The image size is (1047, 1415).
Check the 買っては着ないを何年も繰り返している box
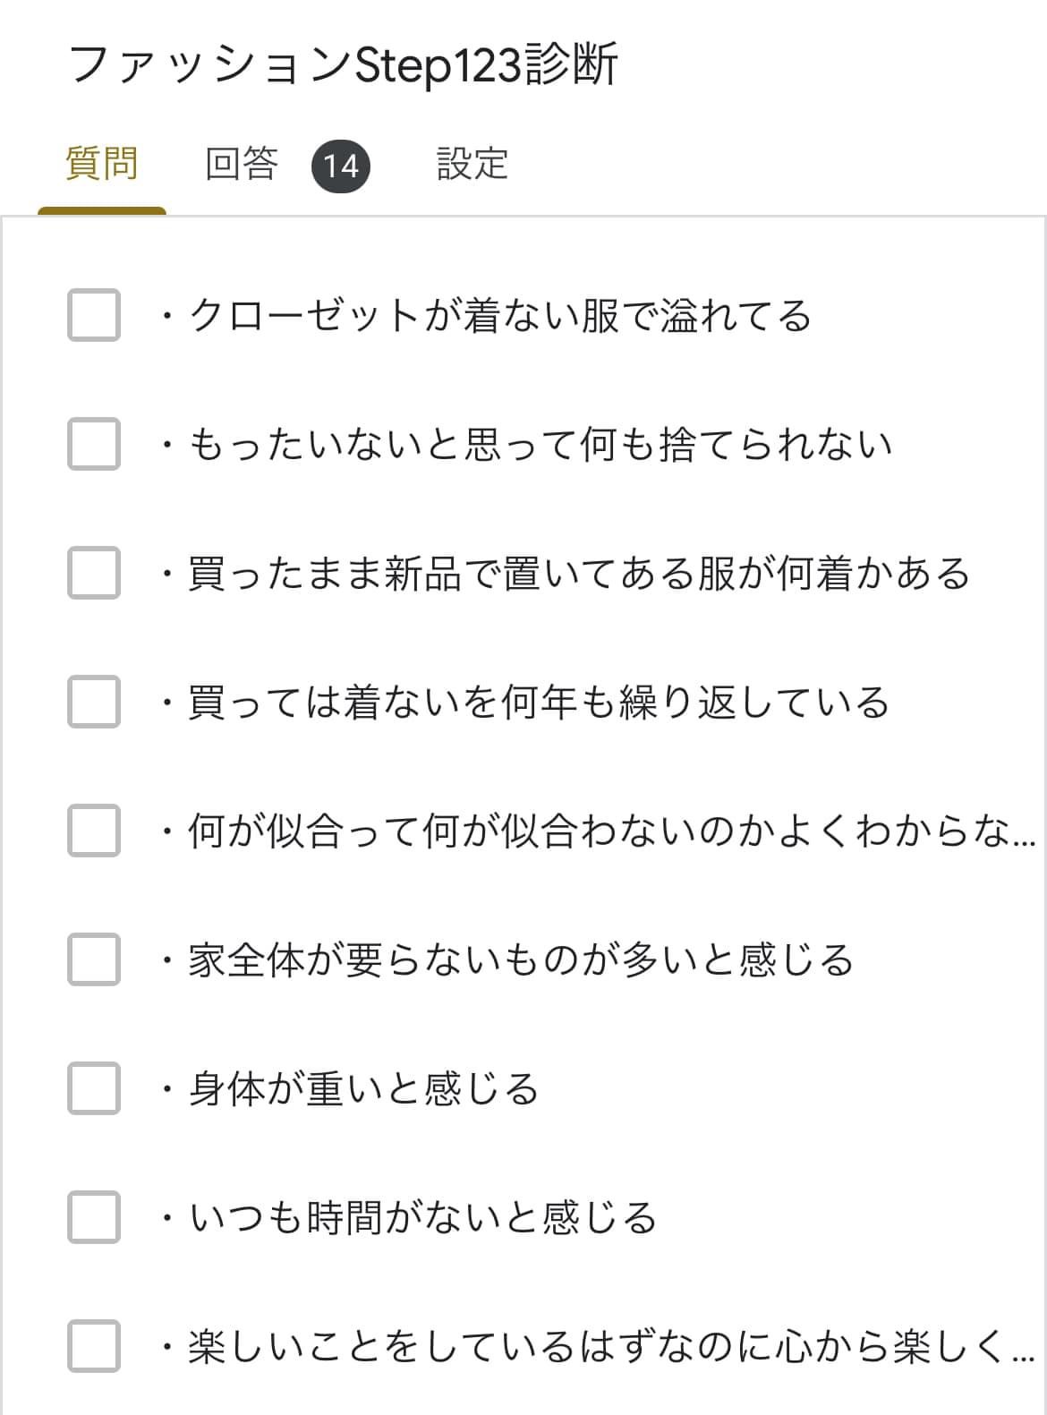click(x=94, y=702)
